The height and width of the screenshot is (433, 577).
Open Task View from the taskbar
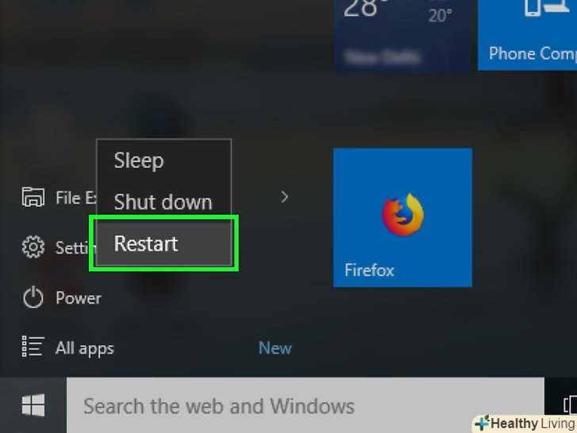coord(569,406)
